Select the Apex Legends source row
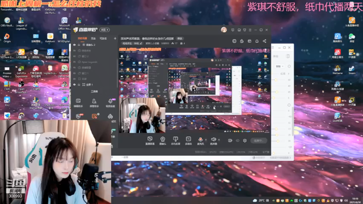 coord(94,62)
